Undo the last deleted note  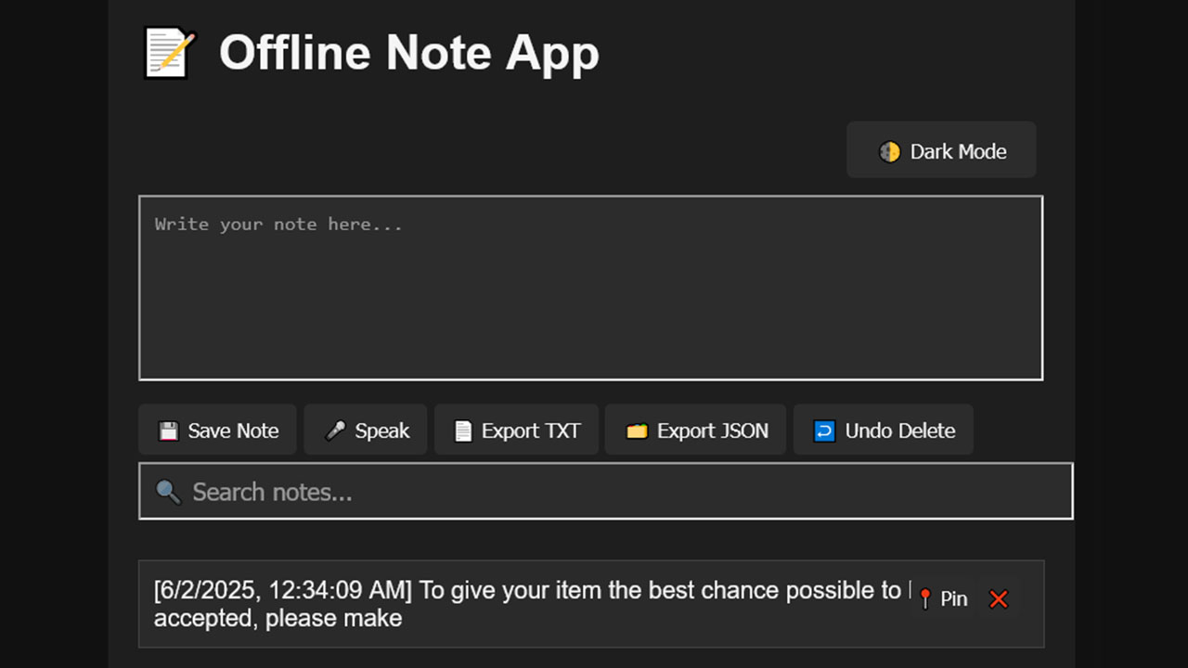(x=883, y=430)
